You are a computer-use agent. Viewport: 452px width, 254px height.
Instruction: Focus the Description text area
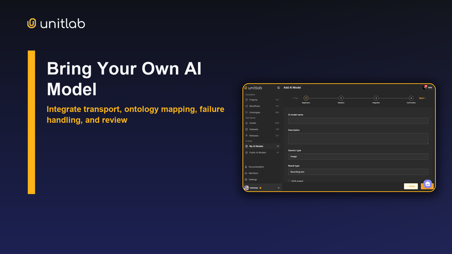(x=358, y=138)
